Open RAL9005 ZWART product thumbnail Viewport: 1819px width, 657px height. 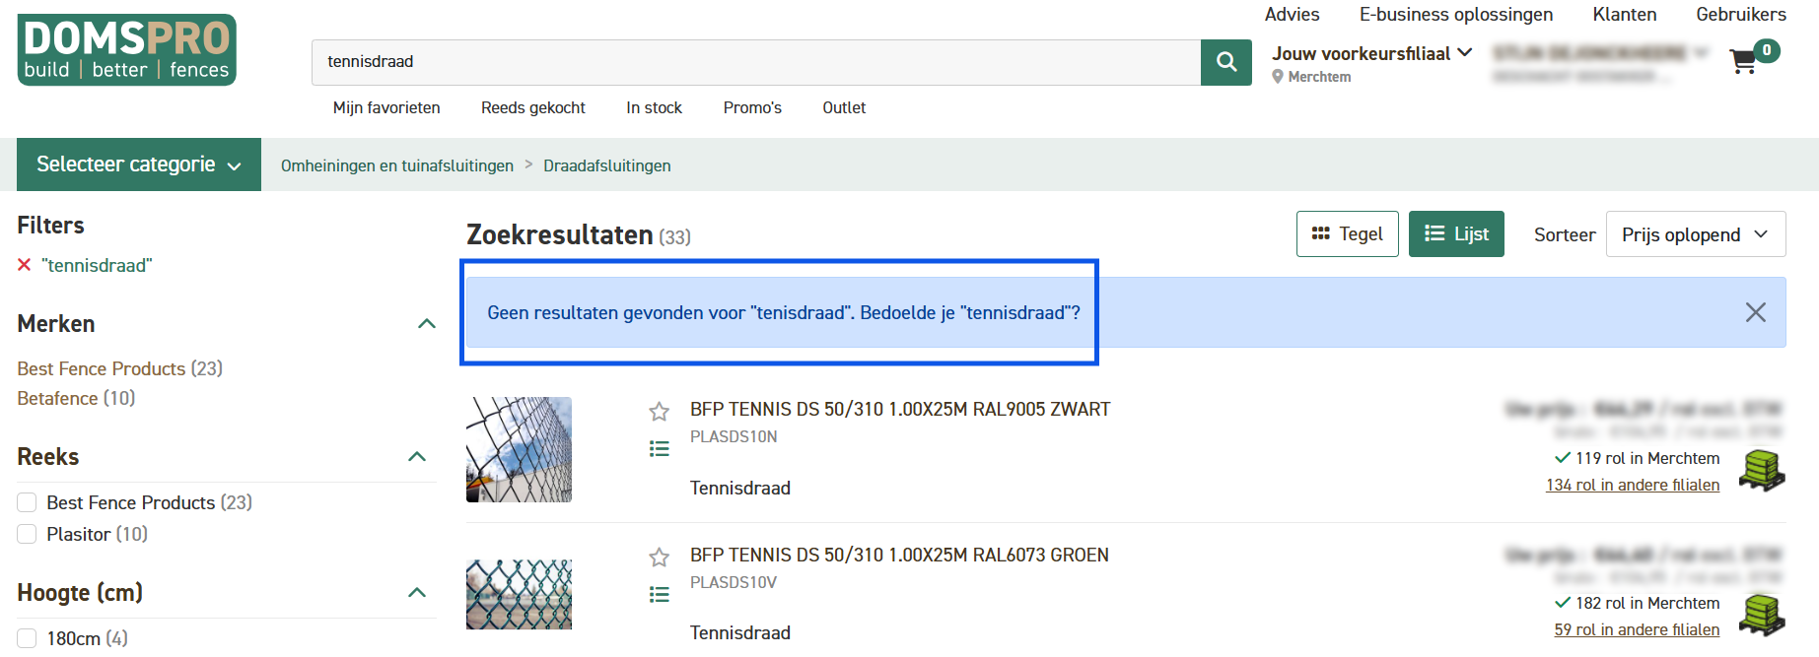point(519,449)
